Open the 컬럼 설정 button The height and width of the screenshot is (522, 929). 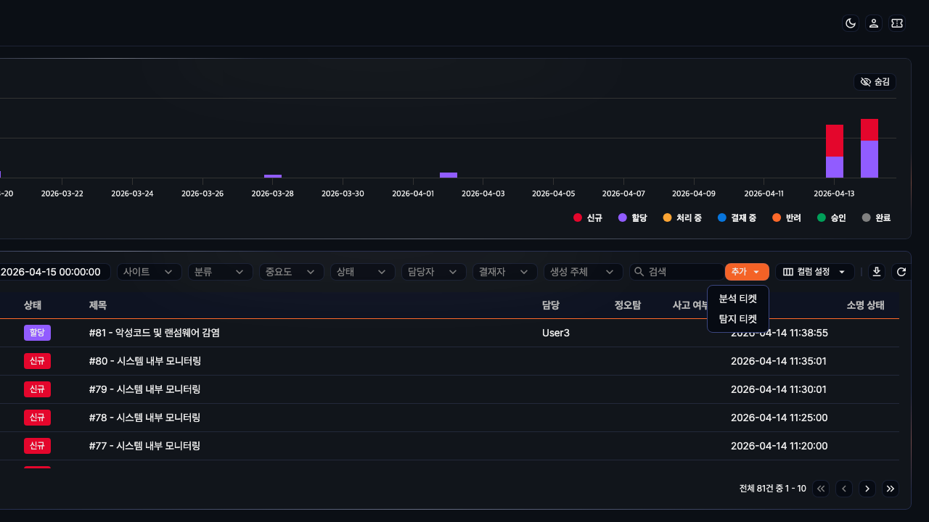pyautogui.click(x=814, y=272)
